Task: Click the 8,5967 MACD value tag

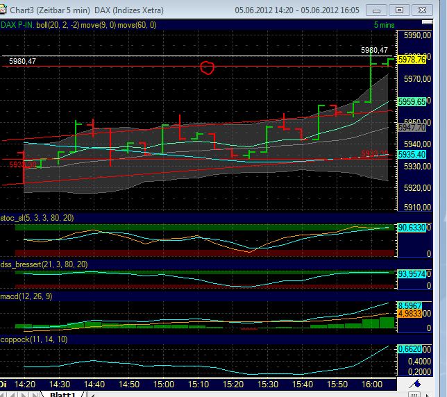Action: pos(410,306)
